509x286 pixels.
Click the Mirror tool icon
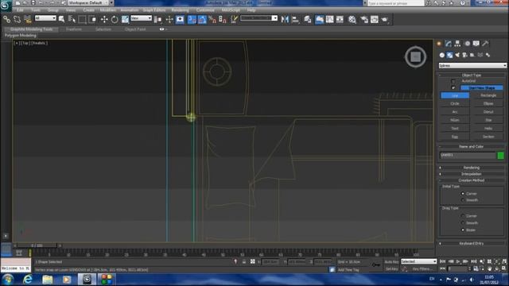285,19
